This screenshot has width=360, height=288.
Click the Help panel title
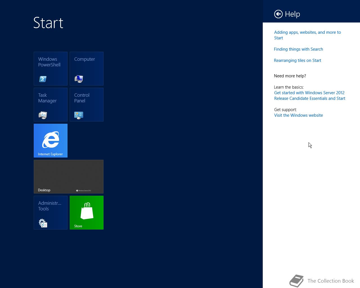[292, 14]
